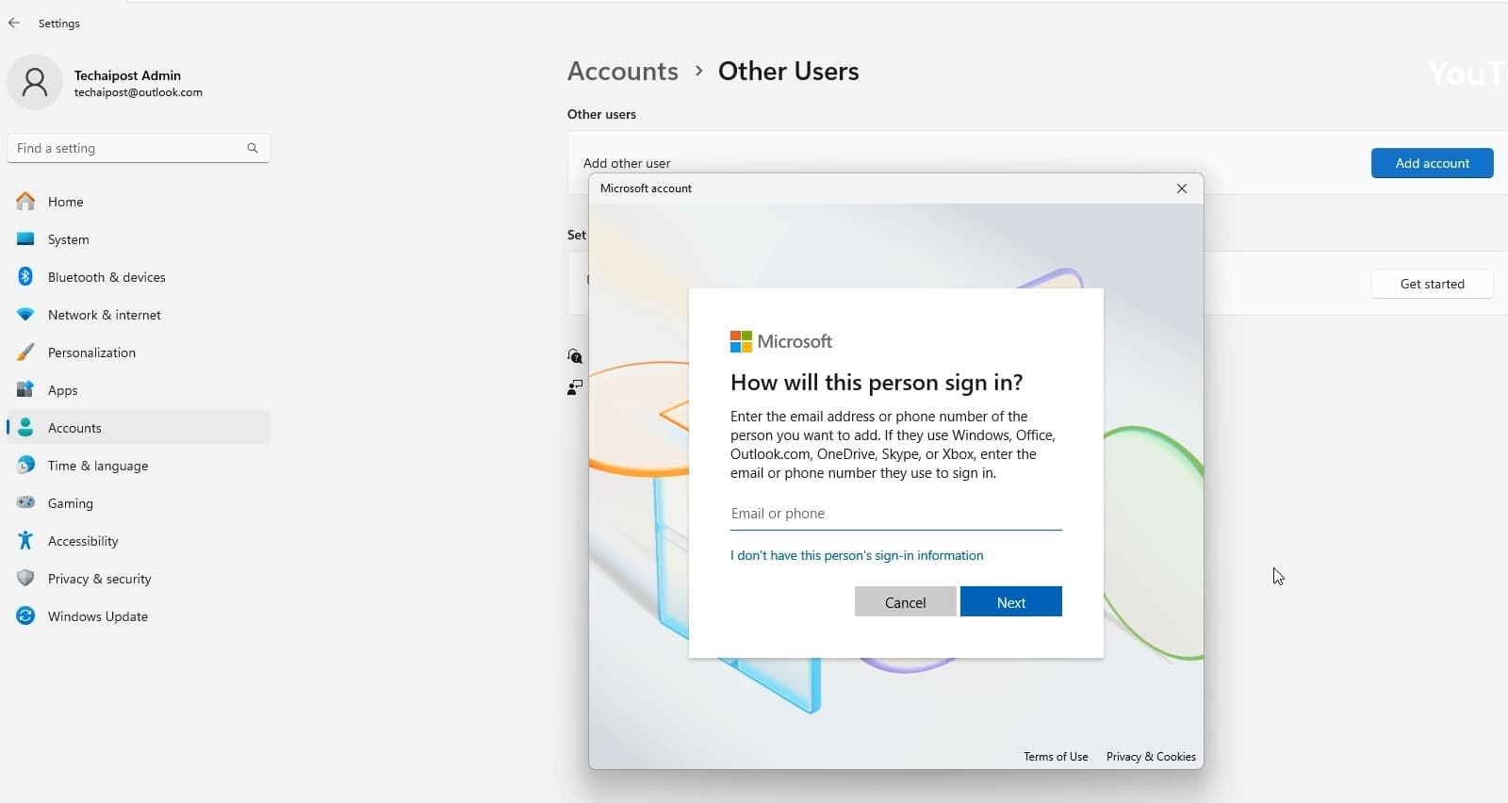
Task: Click the "How will this person sign in?" heading
Action: click(x=877, y=382)
